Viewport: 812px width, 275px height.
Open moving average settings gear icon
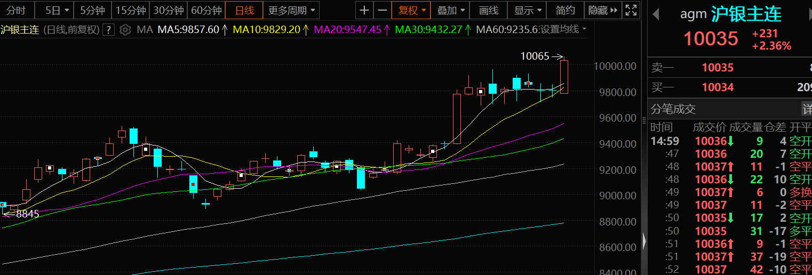click(125, 29)
